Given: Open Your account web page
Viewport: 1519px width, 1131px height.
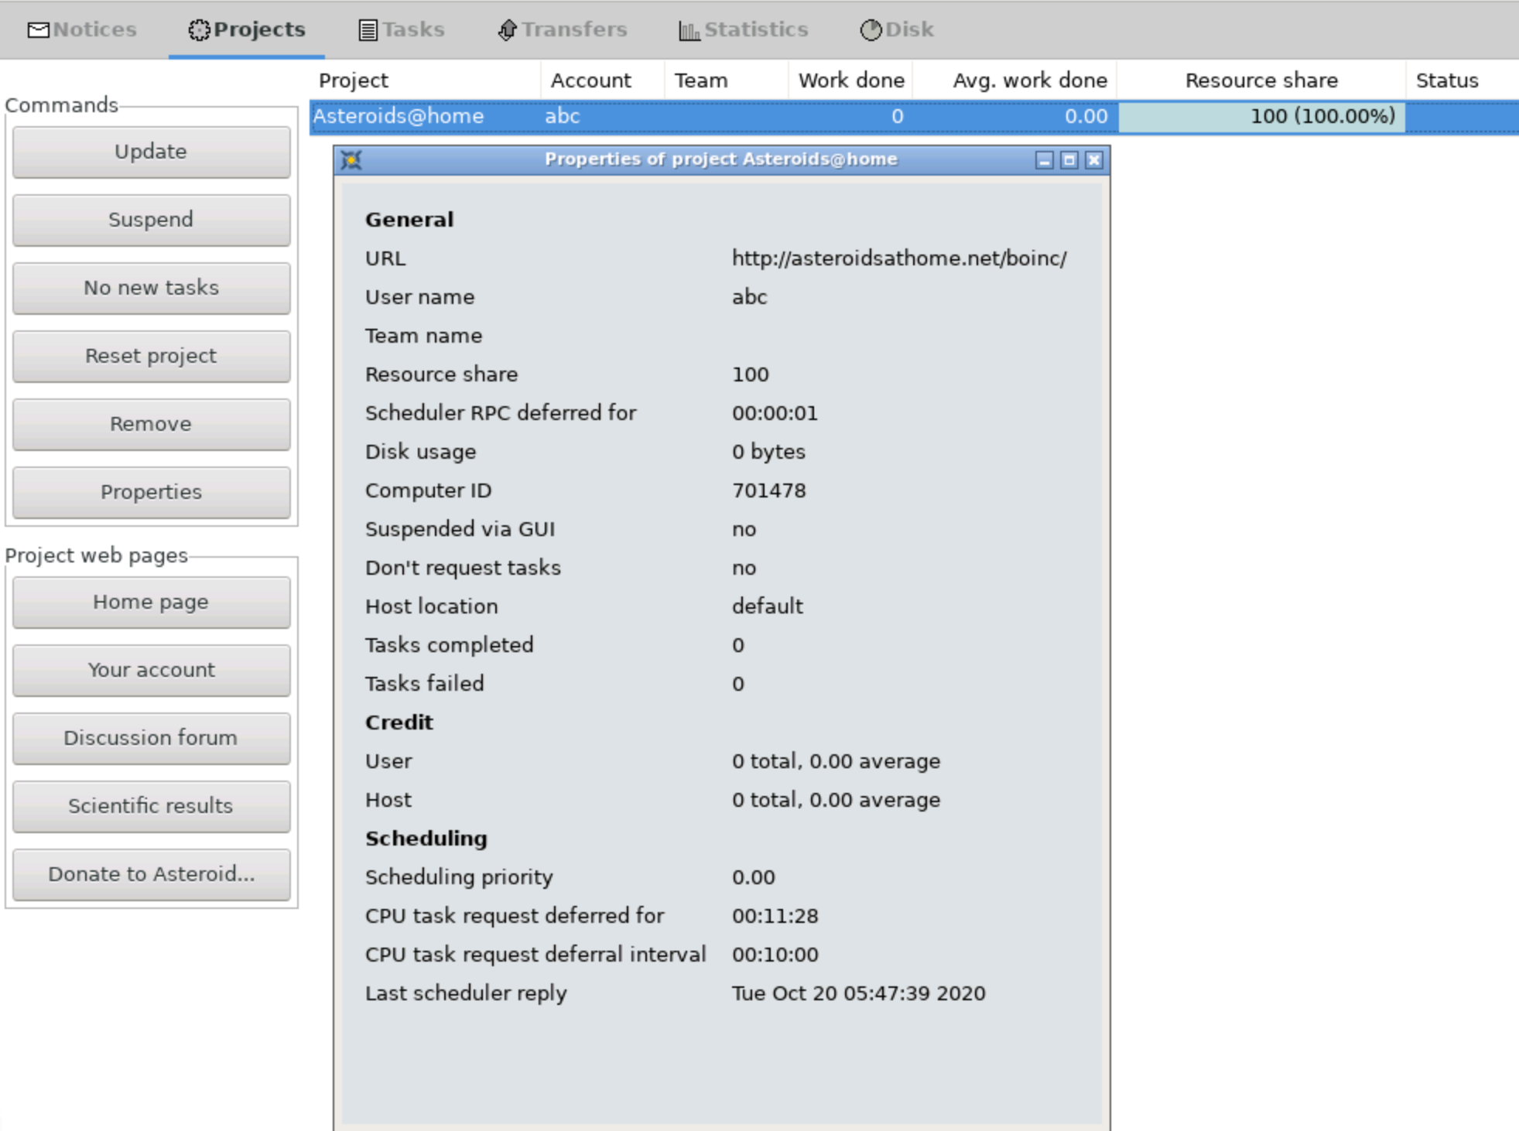Looking at the screenshot, I should [x=151, y=670].
